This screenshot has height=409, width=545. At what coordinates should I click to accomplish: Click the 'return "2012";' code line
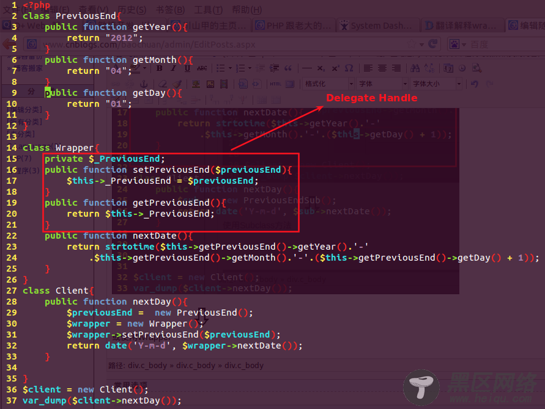click(x=105, y=38)
